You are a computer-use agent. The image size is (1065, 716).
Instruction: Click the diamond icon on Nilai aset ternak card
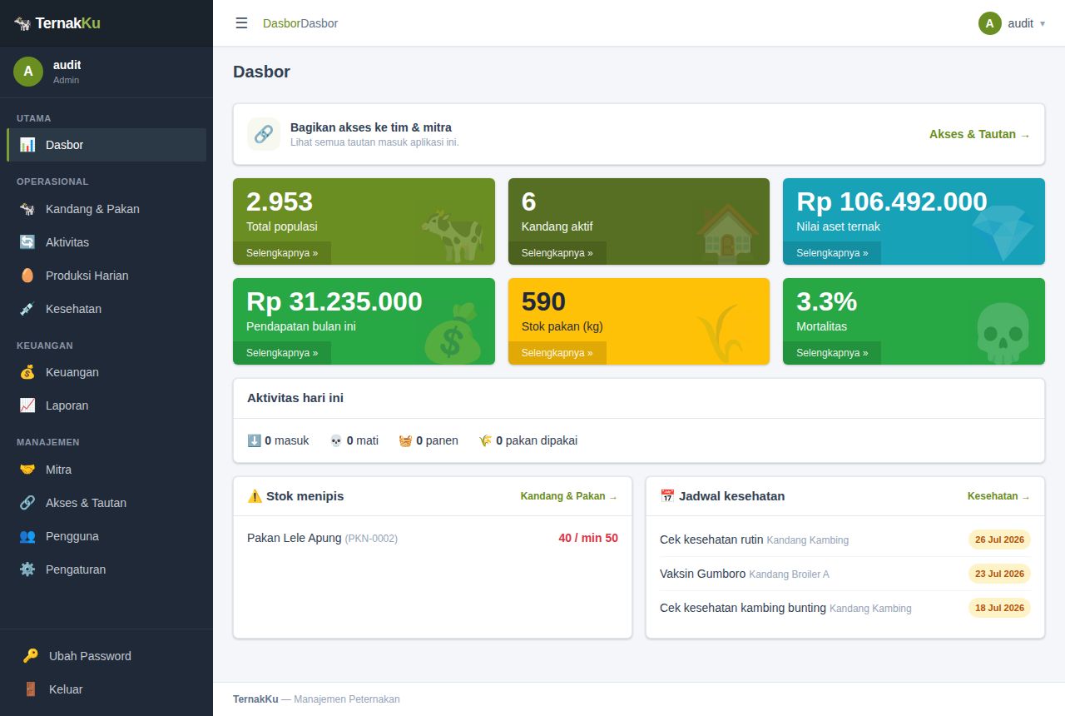(1003, 233)
